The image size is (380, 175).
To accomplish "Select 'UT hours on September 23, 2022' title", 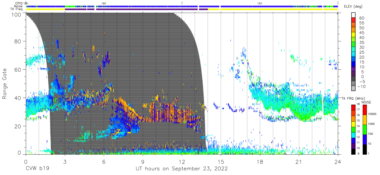I will point(182,169).
